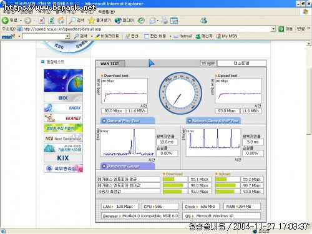Image resolution: width=312 pixels, height=234 pixels.
Task: Click the 55.2 Mbps upload average value
Action: [x=252, y=179]
